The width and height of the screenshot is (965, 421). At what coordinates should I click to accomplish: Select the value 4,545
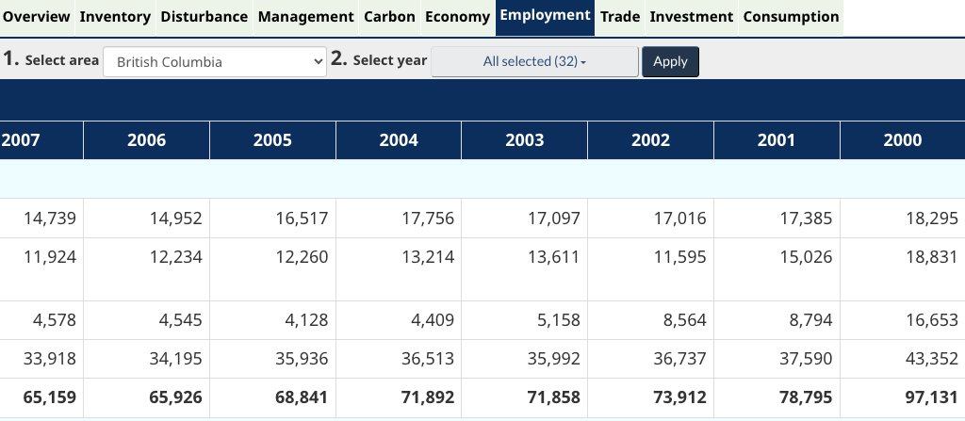click(x=181, y=320)
